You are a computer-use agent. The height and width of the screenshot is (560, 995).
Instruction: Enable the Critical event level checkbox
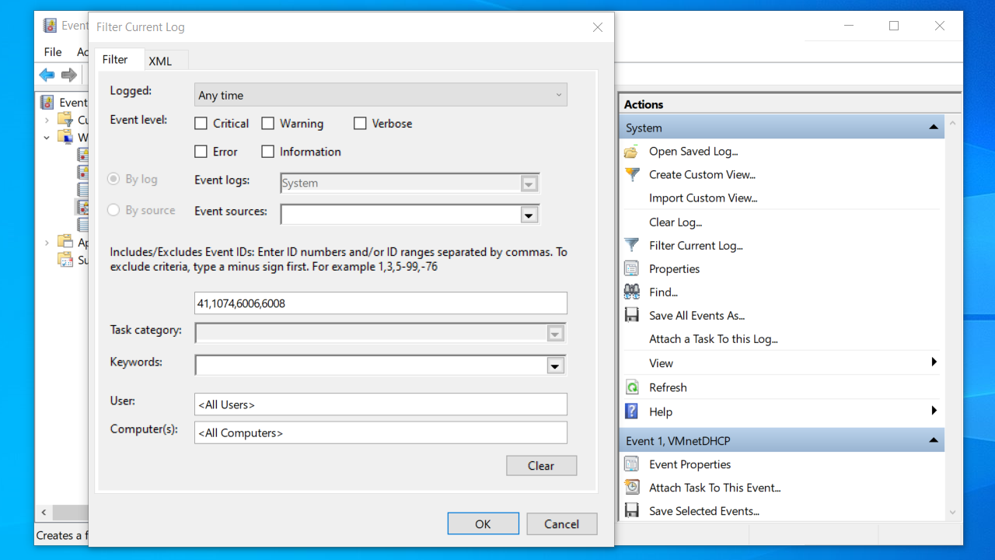(x=201, y=124)
